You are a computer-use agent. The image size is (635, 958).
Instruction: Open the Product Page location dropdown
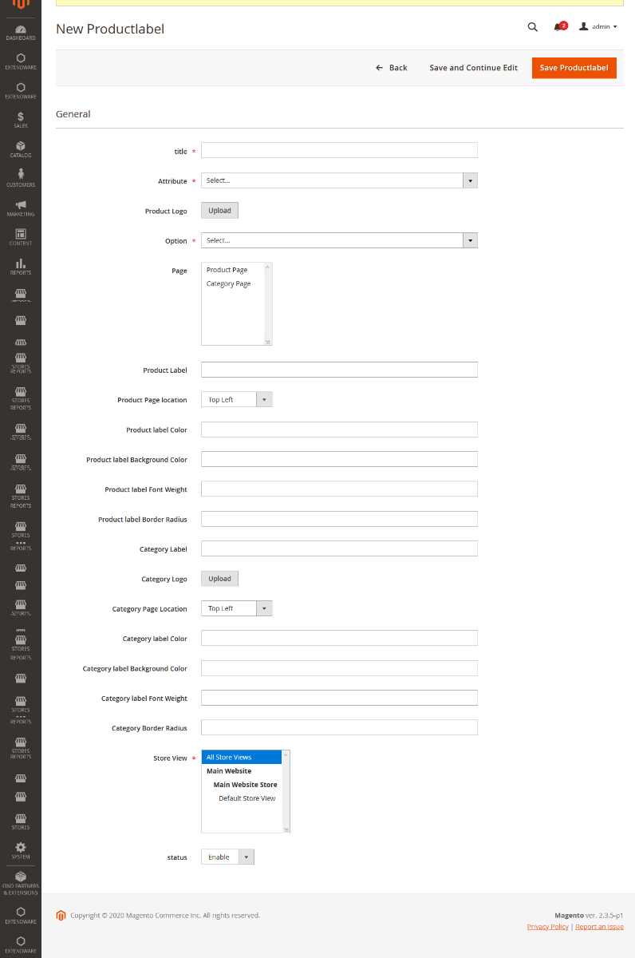(x=237, y=399)
